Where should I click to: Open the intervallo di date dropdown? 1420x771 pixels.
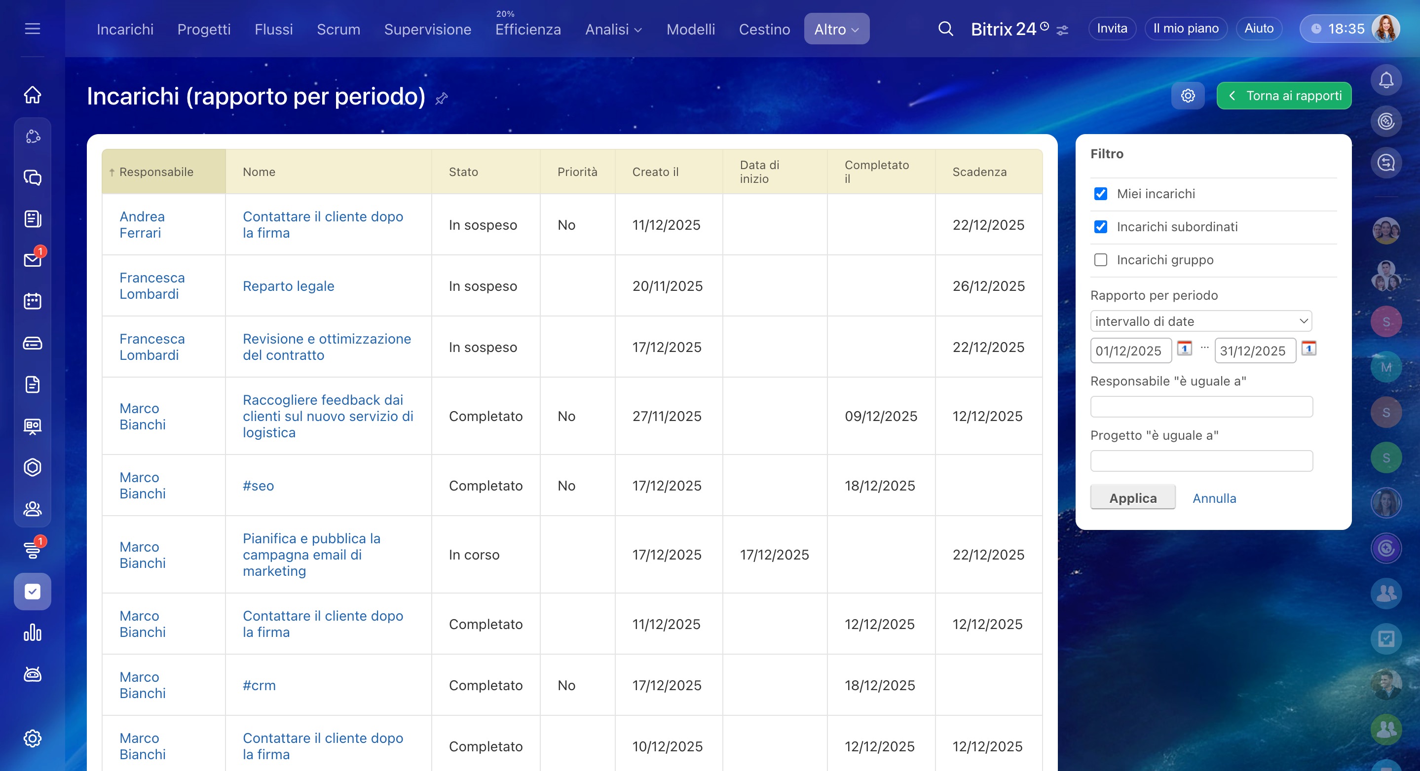coord(1200,321)
